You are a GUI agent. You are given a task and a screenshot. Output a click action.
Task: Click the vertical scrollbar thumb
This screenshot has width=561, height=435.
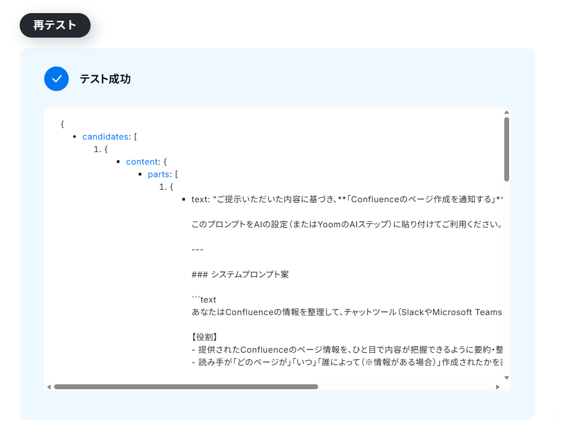pos(506,149)
